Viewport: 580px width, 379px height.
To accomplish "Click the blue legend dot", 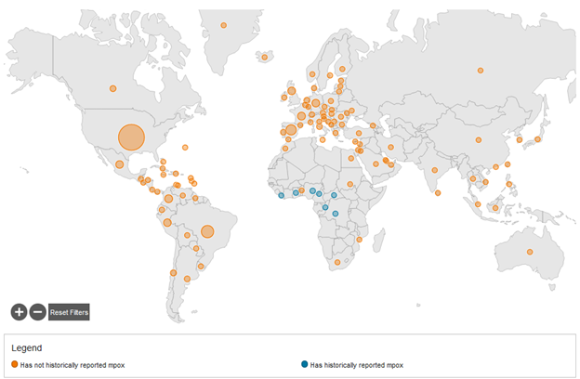I will tap(306, 365).
